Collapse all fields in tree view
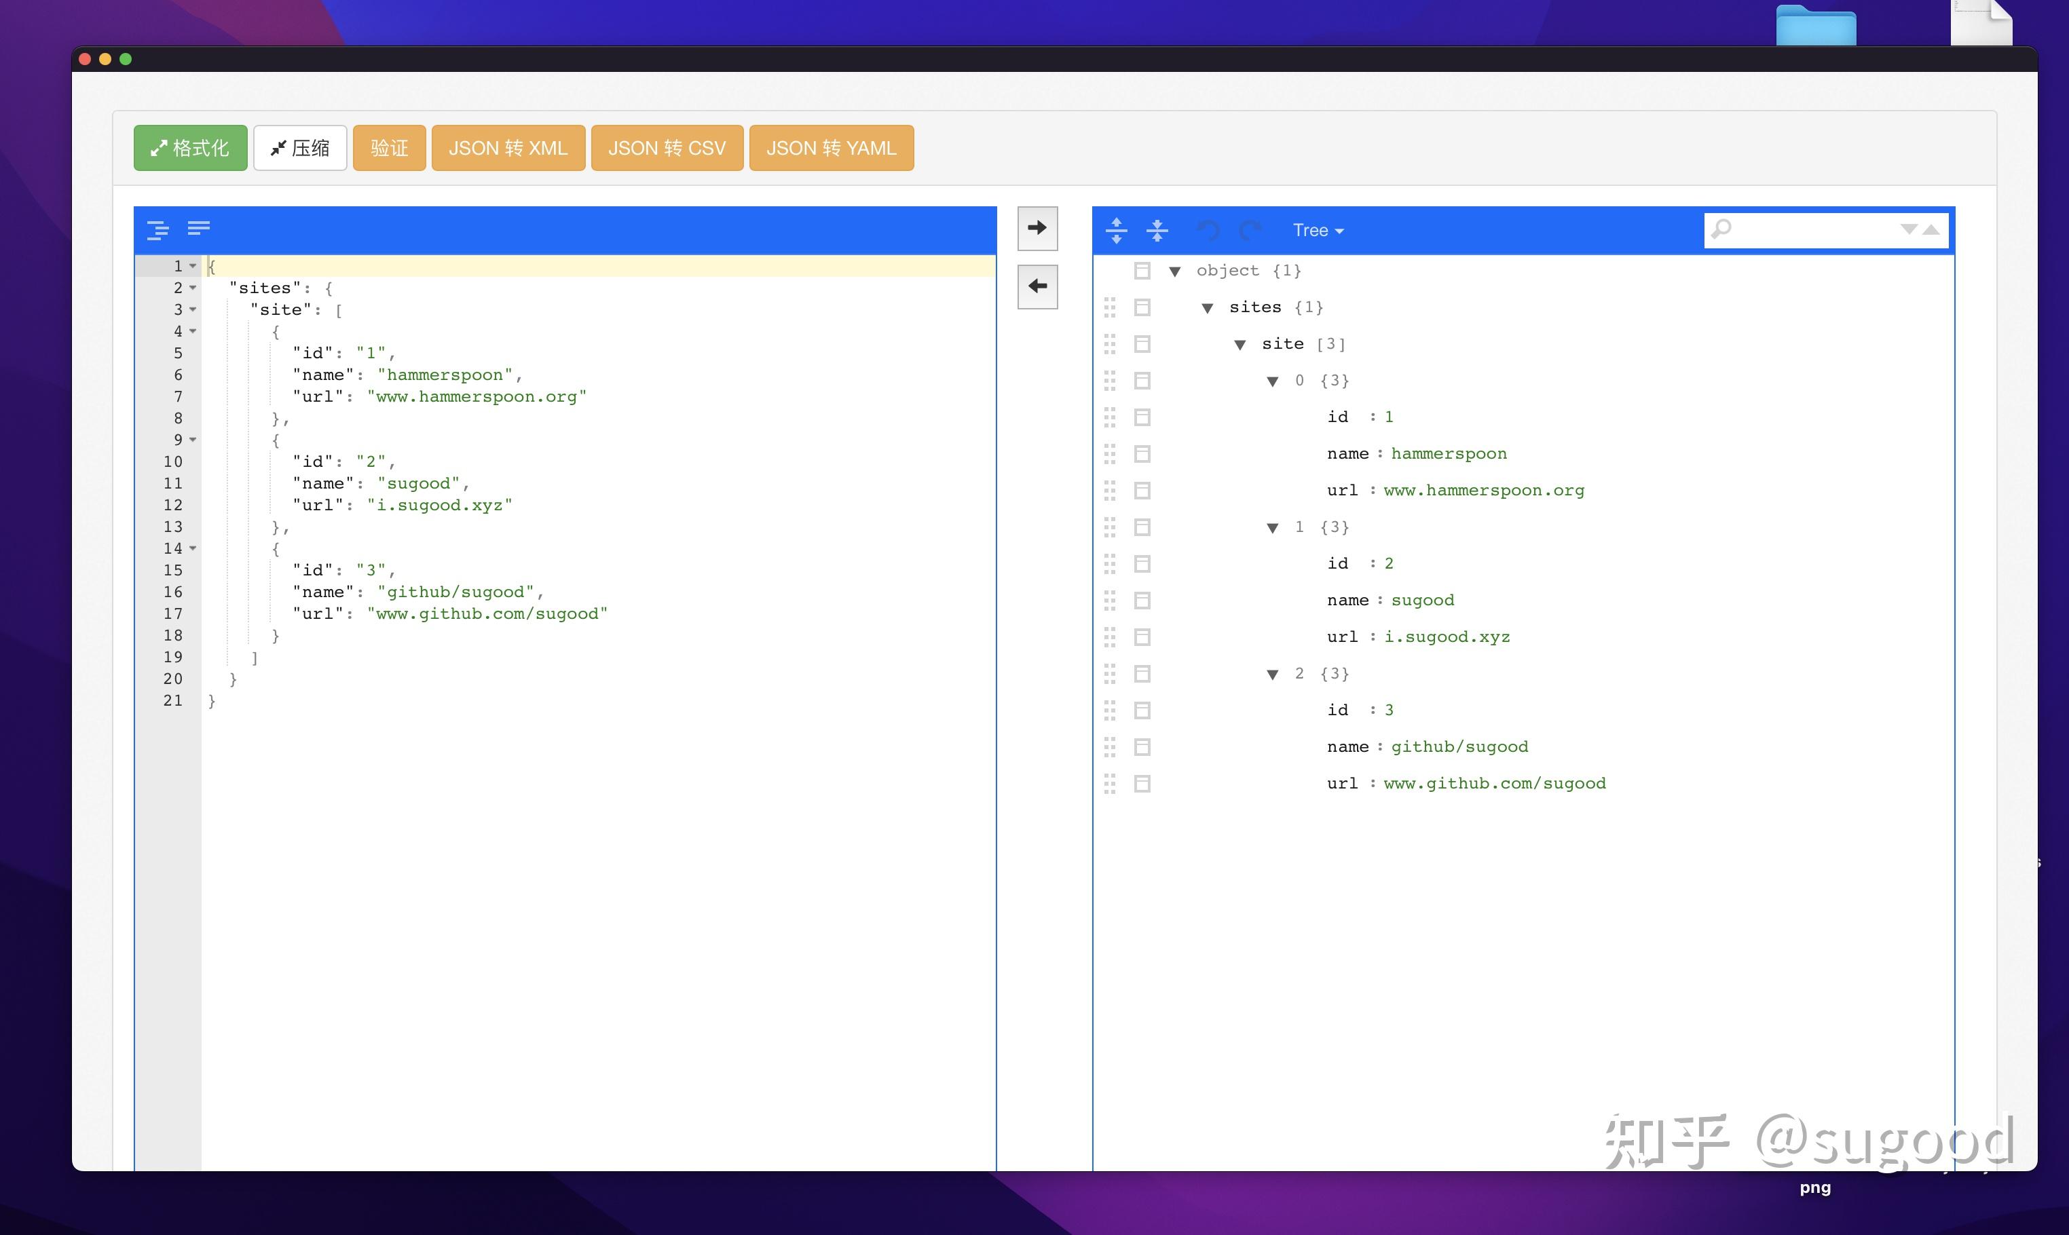The image size is (2069, 1235). pyautogui.click(x=1157, y=231)
